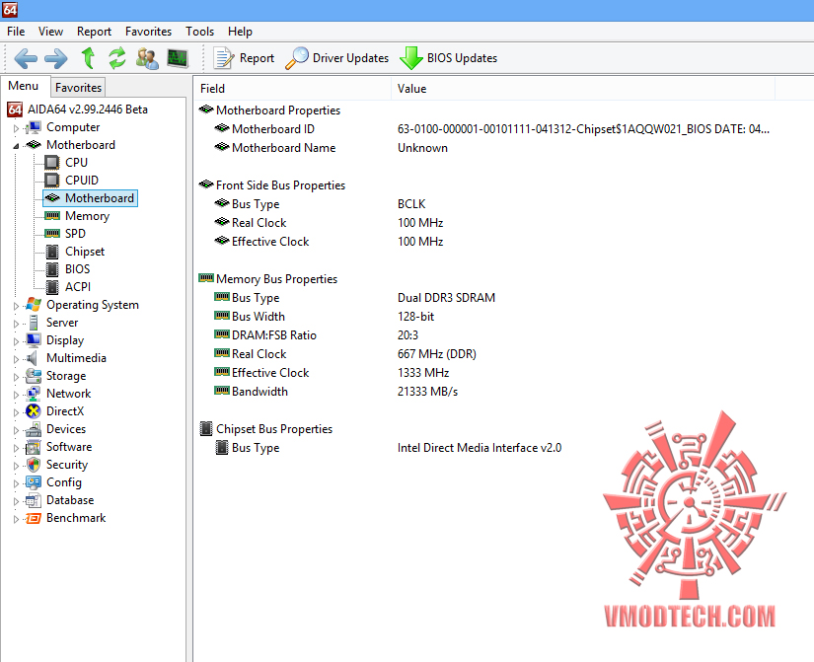The width and height of the screenshot is (814, 662).
Task: Select the Memory module icon in tree
Action: click(52, 215)
